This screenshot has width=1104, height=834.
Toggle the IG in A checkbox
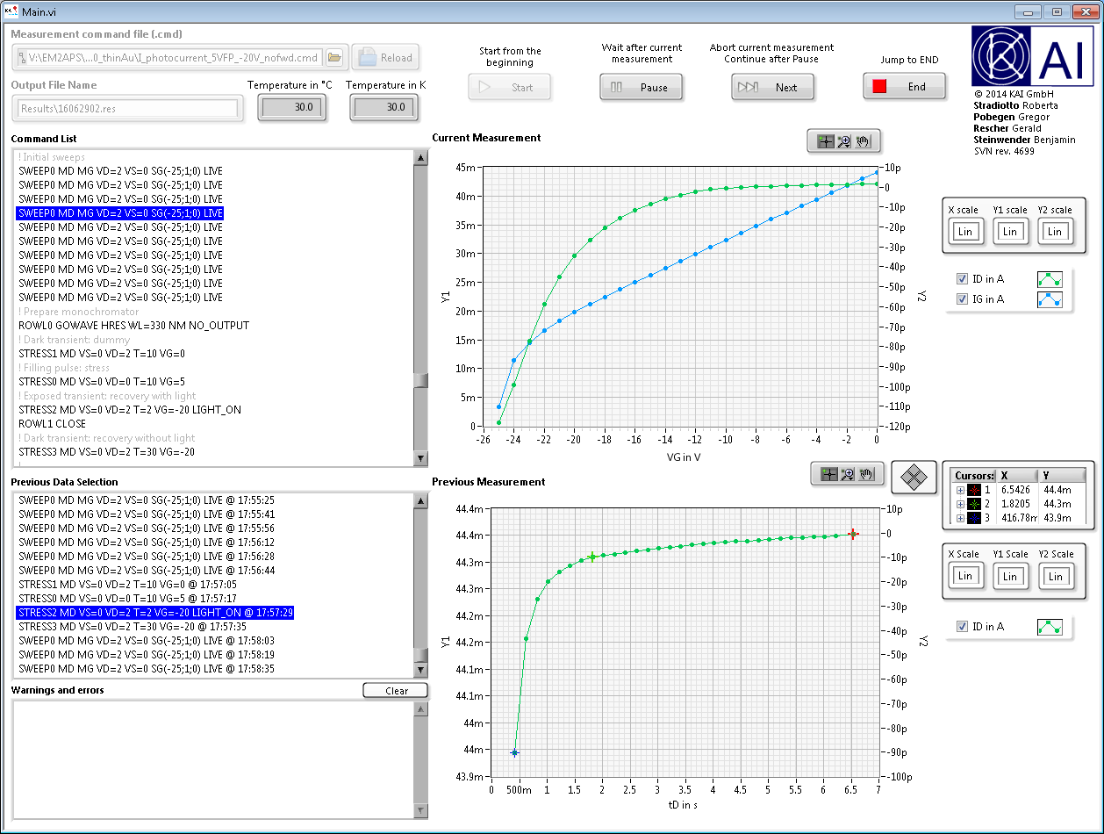tap(962, 299)
